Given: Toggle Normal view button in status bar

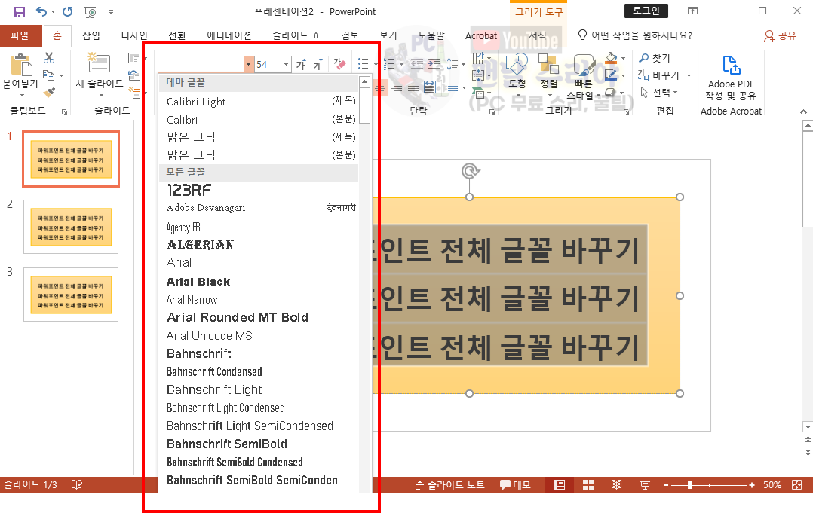Looking at the screenshot, I should pos(560,484).
